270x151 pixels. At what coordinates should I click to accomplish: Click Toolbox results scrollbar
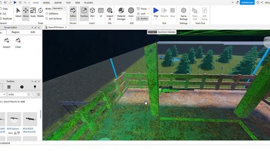click(x=40, y=114)
